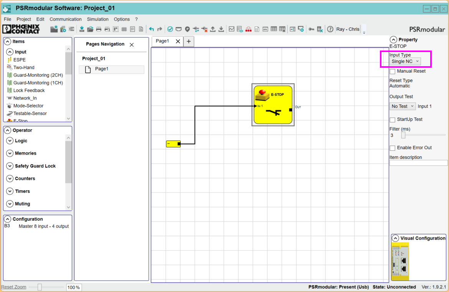Expand the Safety Guard Lock group

point(10,166)
